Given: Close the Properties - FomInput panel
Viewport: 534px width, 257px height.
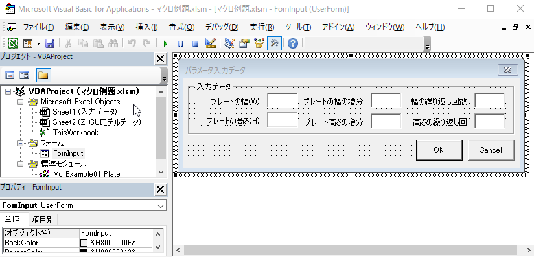Looking at the screenshot, I should [160, 190].
